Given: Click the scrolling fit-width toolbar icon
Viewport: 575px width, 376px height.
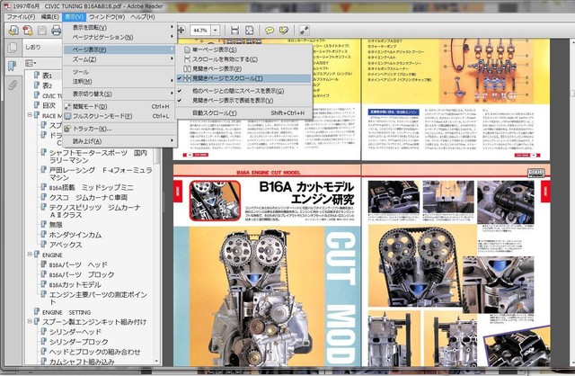Looking at the screenshot, I should pyautogui.click(x=234, y=30).
